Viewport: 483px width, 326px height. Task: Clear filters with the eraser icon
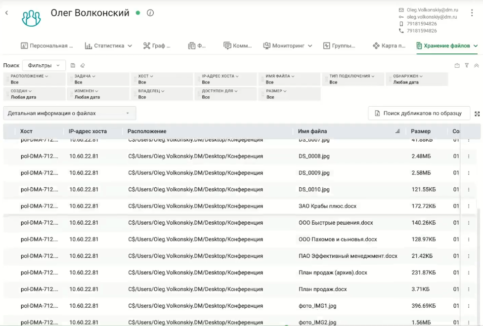(x=83, y=65)
